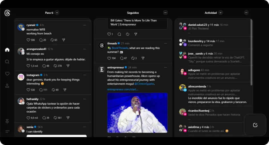Follow arongonzales41 via avatar plus badge
This screenshot has width=269, height=145.
coord(23,53)
